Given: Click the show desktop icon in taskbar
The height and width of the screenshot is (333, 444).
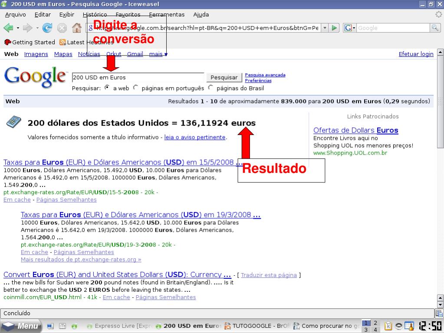Looking at the screenshot, I should 50,326.
